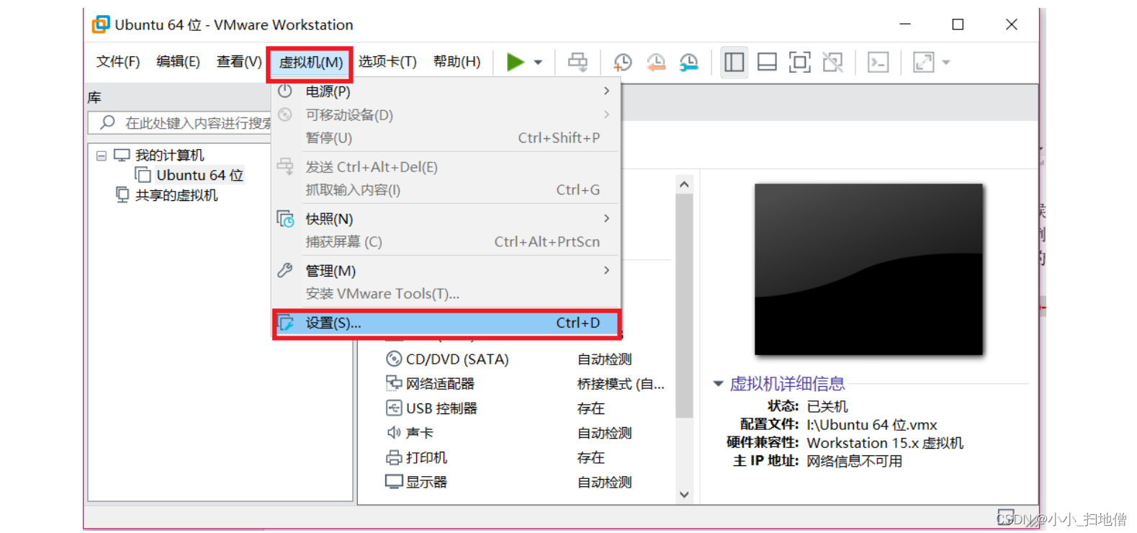Click the CD/DVD (SATA) disc icon
Screen dimensions: 1137x533
(394, 359)
